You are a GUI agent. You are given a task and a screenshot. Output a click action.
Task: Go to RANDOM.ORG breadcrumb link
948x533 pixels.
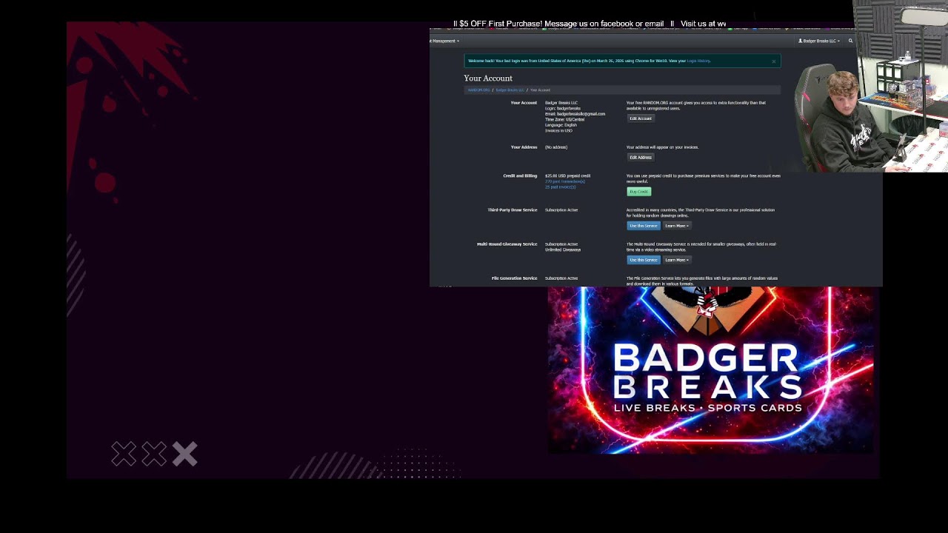tap(478, 90)
